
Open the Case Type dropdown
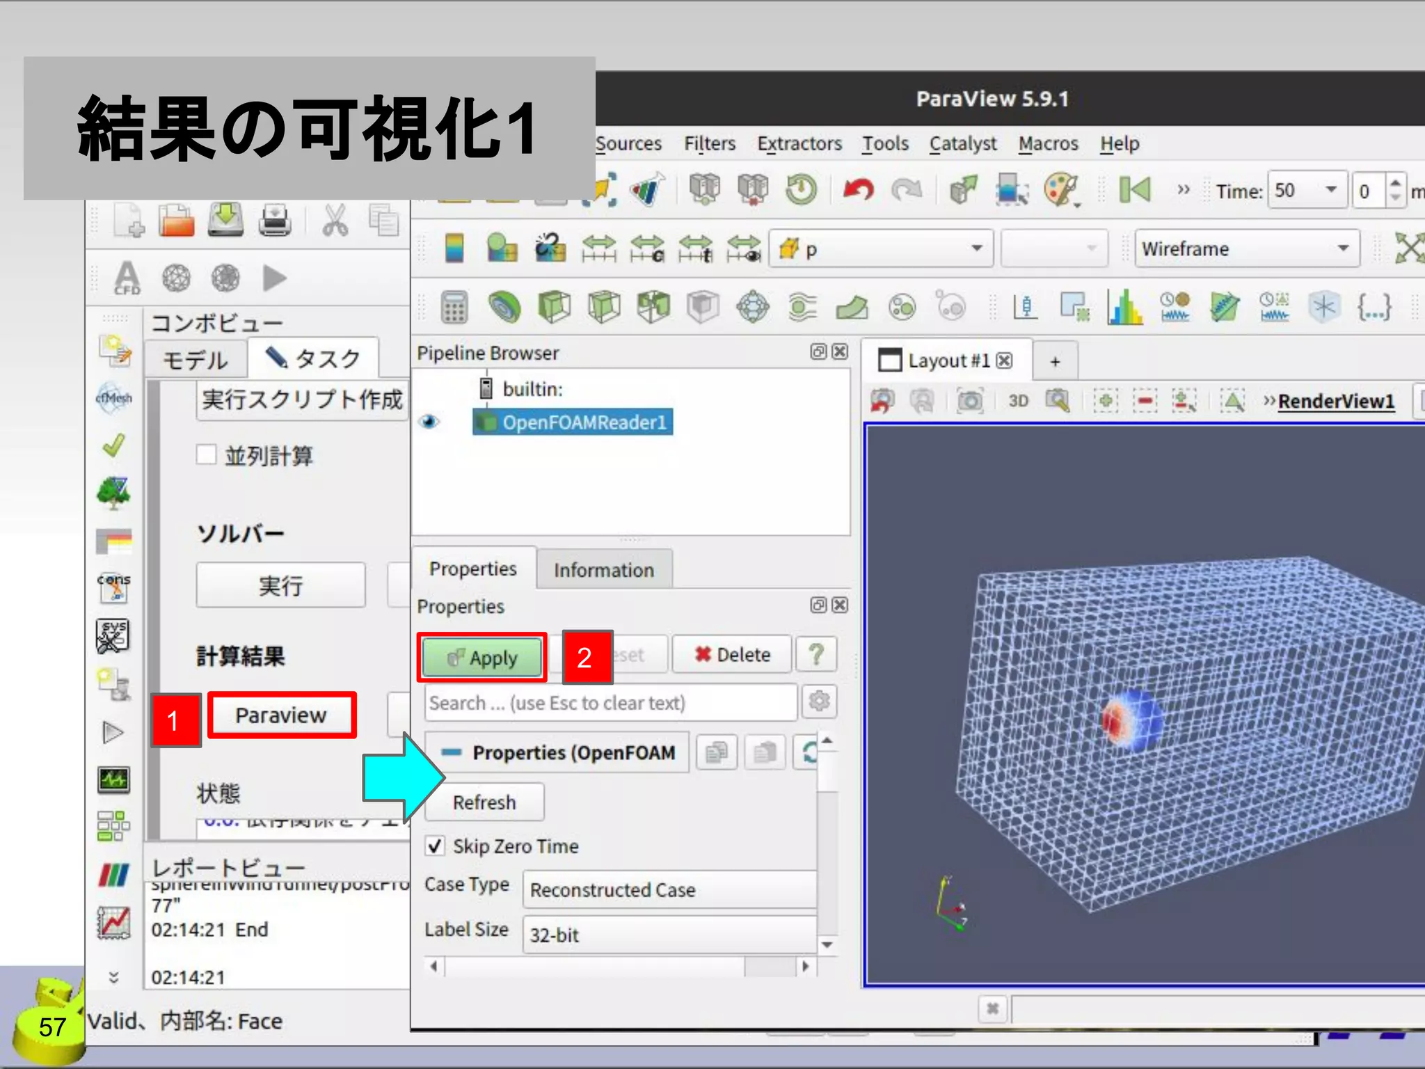pos(669,889)
